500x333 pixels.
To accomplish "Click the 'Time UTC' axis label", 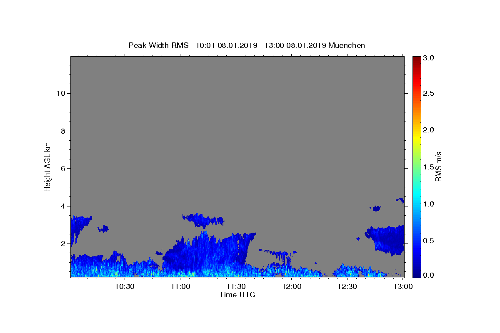I will click(x=237, y=295).
